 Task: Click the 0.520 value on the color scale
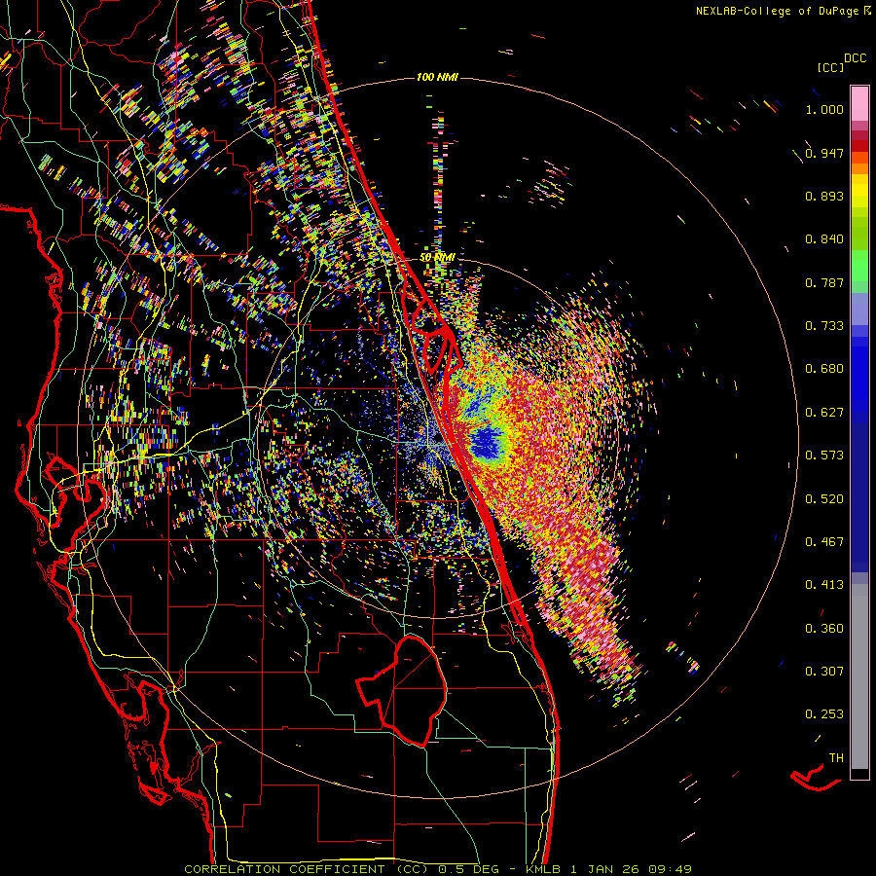click(x=824, y=498)
